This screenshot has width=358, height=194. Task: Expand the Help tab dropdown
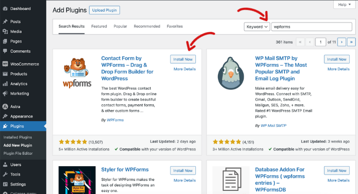pyautogui.click(x=344, y=5)
